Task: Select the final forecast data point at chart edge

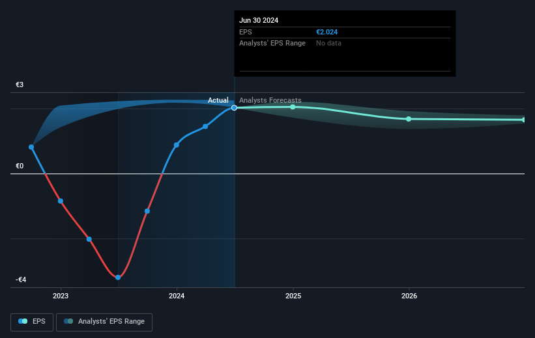Action: 524,120
